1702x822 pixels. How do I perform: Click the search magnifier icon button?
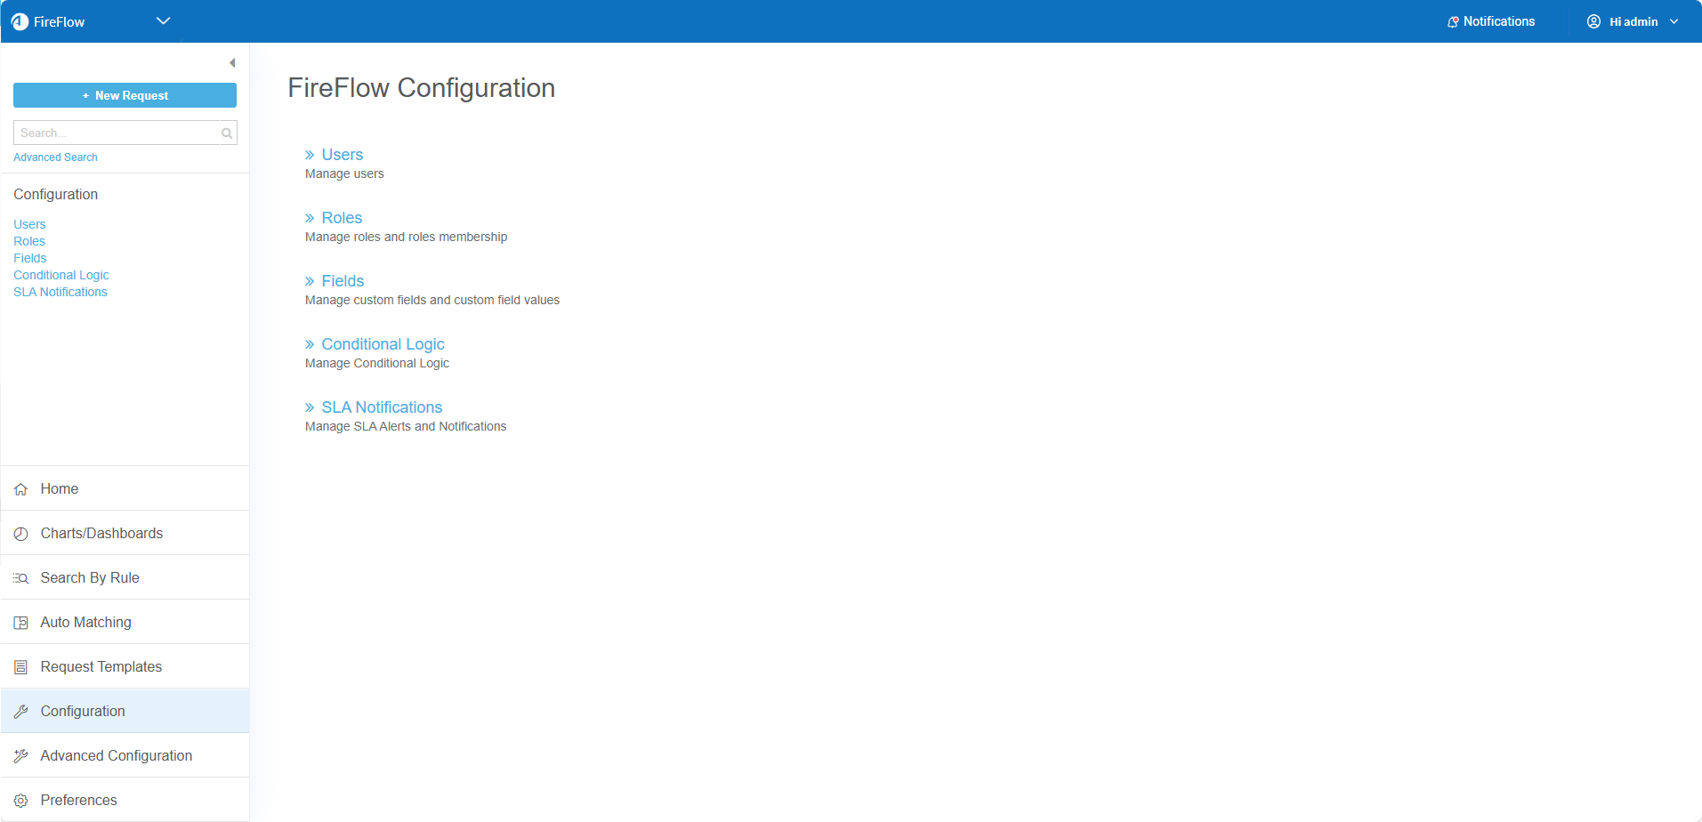227,133
